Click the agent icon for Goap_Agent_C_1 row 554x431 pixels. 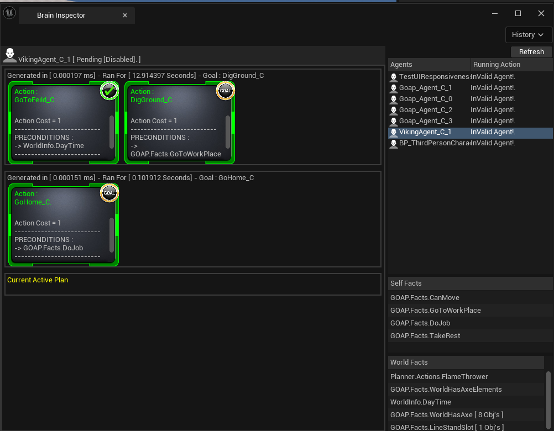(394, 88)
